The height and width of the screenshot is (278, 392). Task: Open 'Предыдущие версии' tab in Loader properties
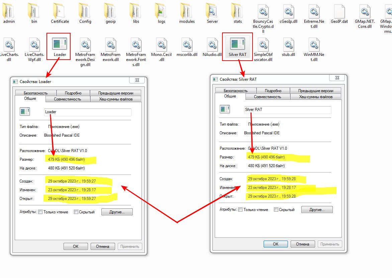[x=115, y=93]
